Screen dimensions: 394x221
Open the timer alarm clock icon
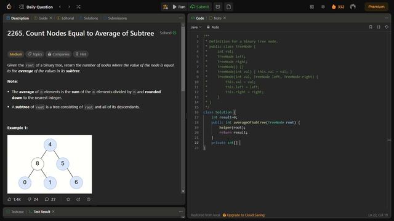tap(218, 7)
